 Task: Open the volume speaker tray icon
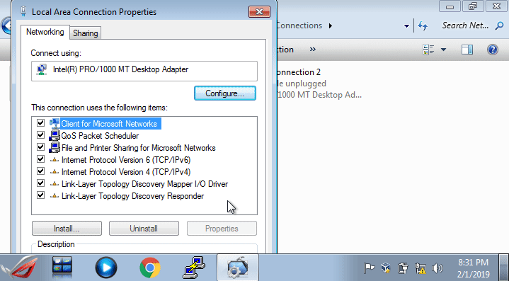click(x=437, y=268)
